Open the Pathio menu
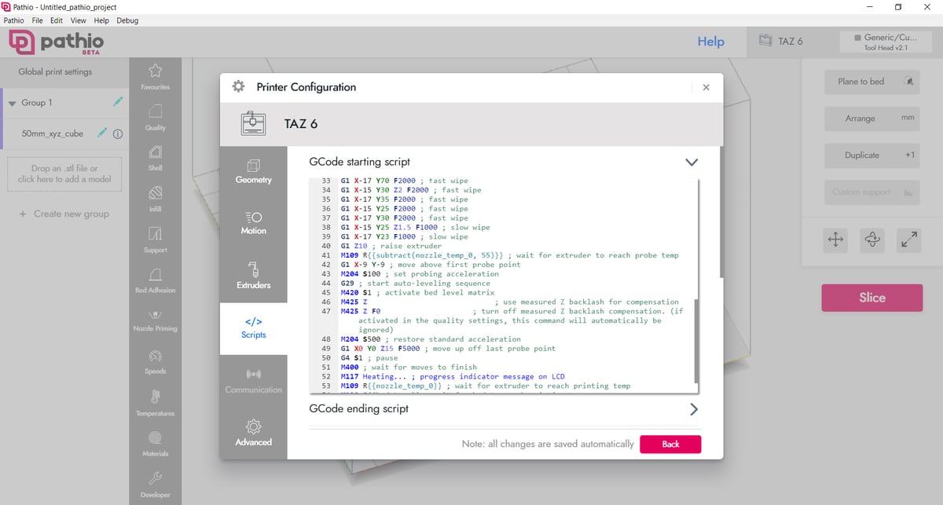The image size is (943, 505). 13,20
